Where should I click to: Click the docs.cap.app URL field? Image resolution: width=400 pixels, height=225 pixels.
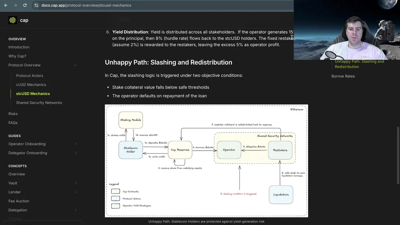pyautogui.click(x=86, y=5)
